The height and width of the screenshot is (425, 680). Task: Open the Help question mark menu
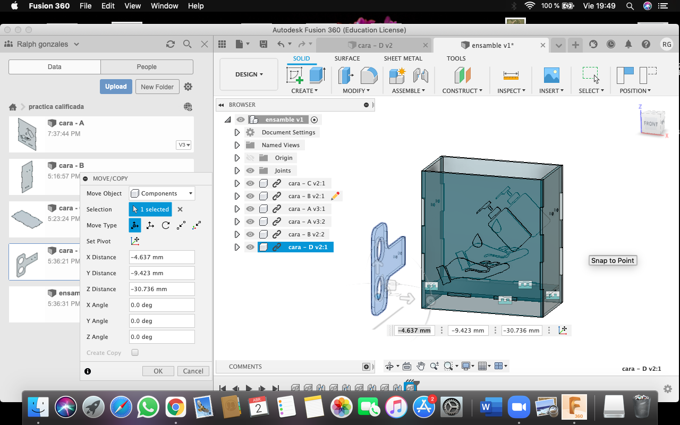(646, 45)
